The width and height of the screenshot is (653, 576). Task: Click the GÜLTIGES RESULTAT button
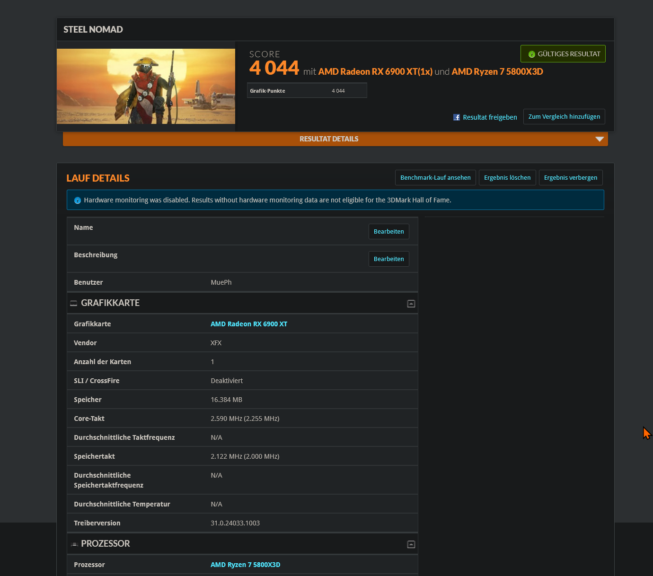[563, 54]
